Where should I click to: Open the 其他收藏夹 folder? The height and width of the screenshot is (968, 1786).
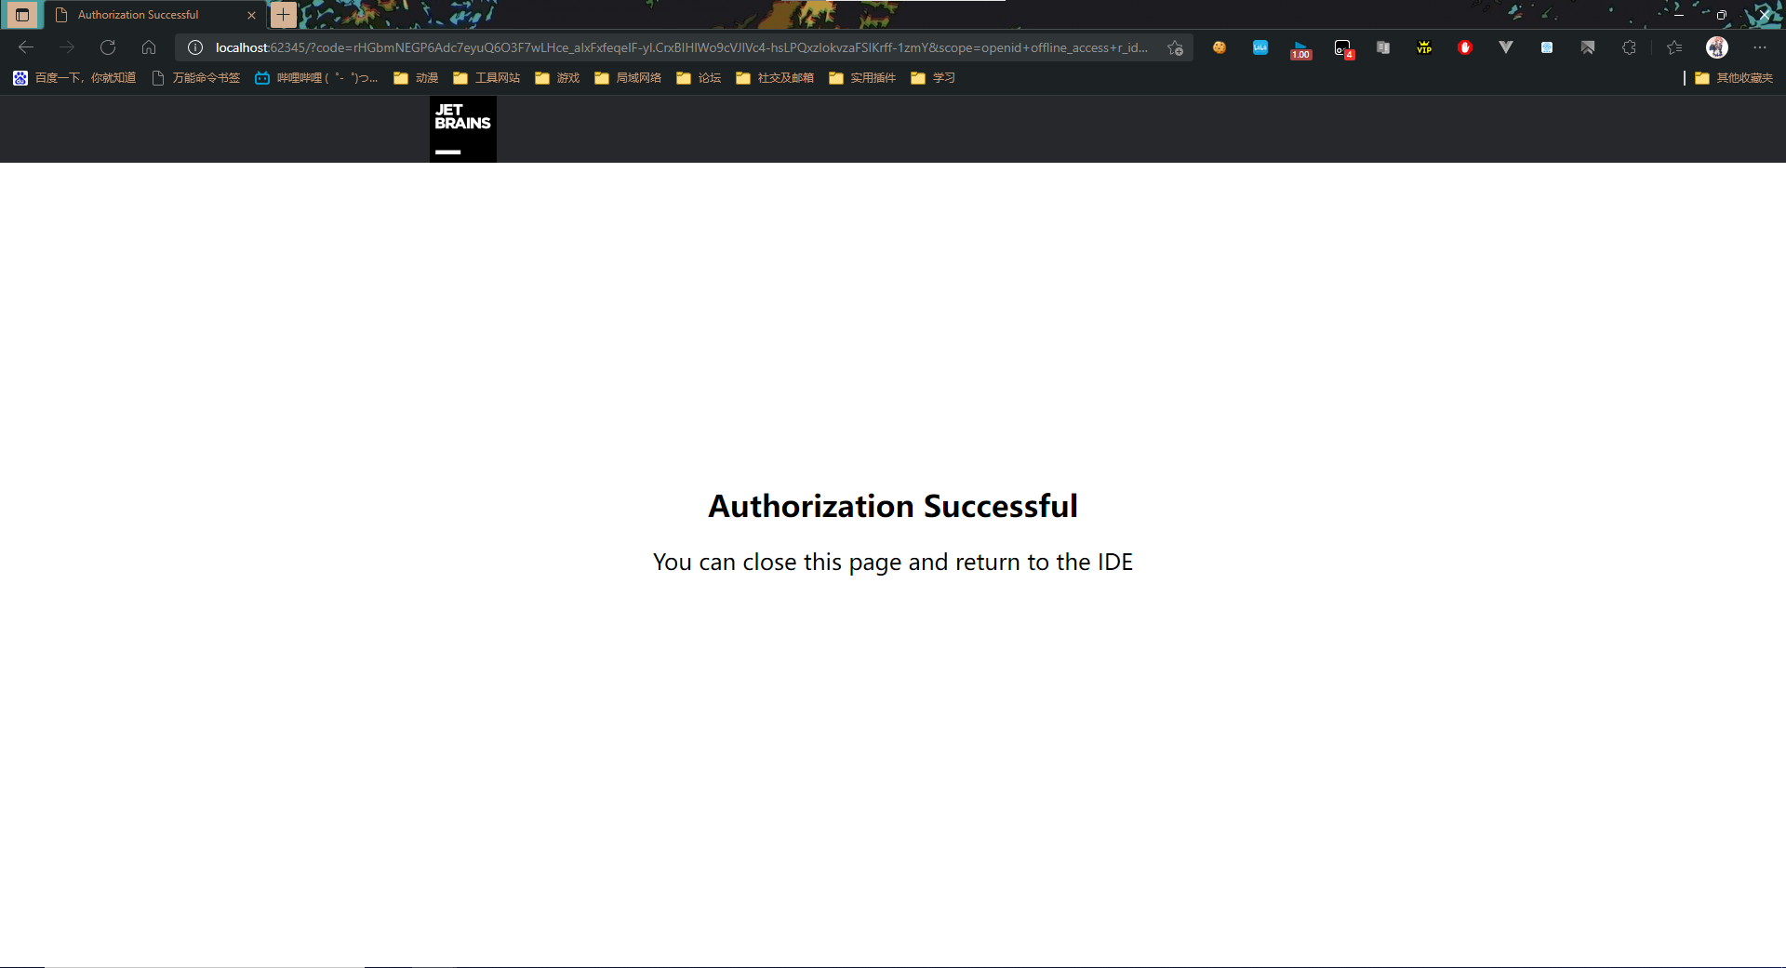(x=1734, y=78)
